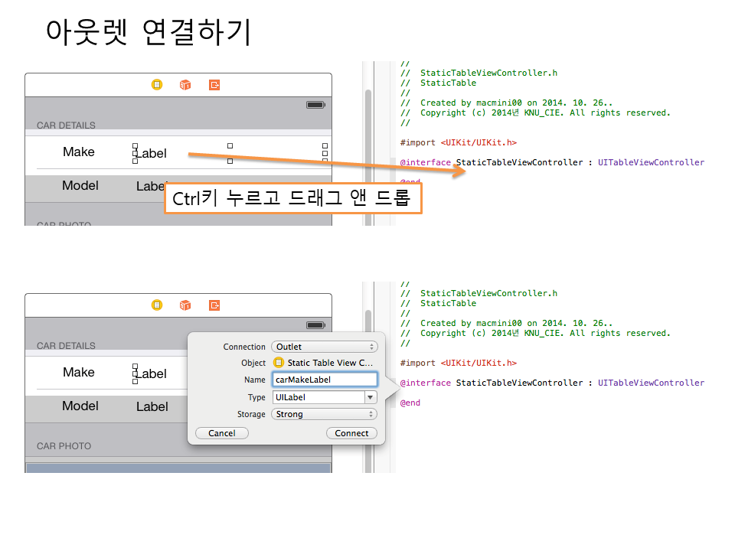Open the Storage dropdown showing Strong
Viewport: 735px width, 551px height.
[x=325, y=414]
